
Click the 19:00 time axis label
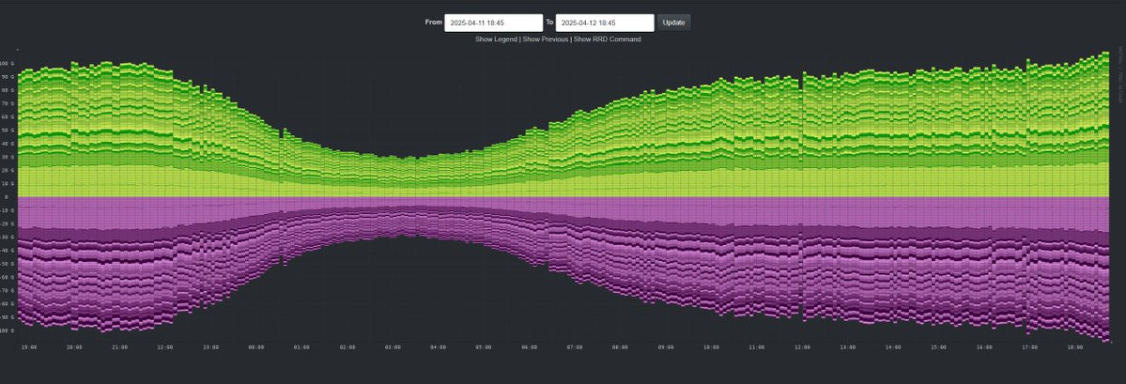[29, 347]
